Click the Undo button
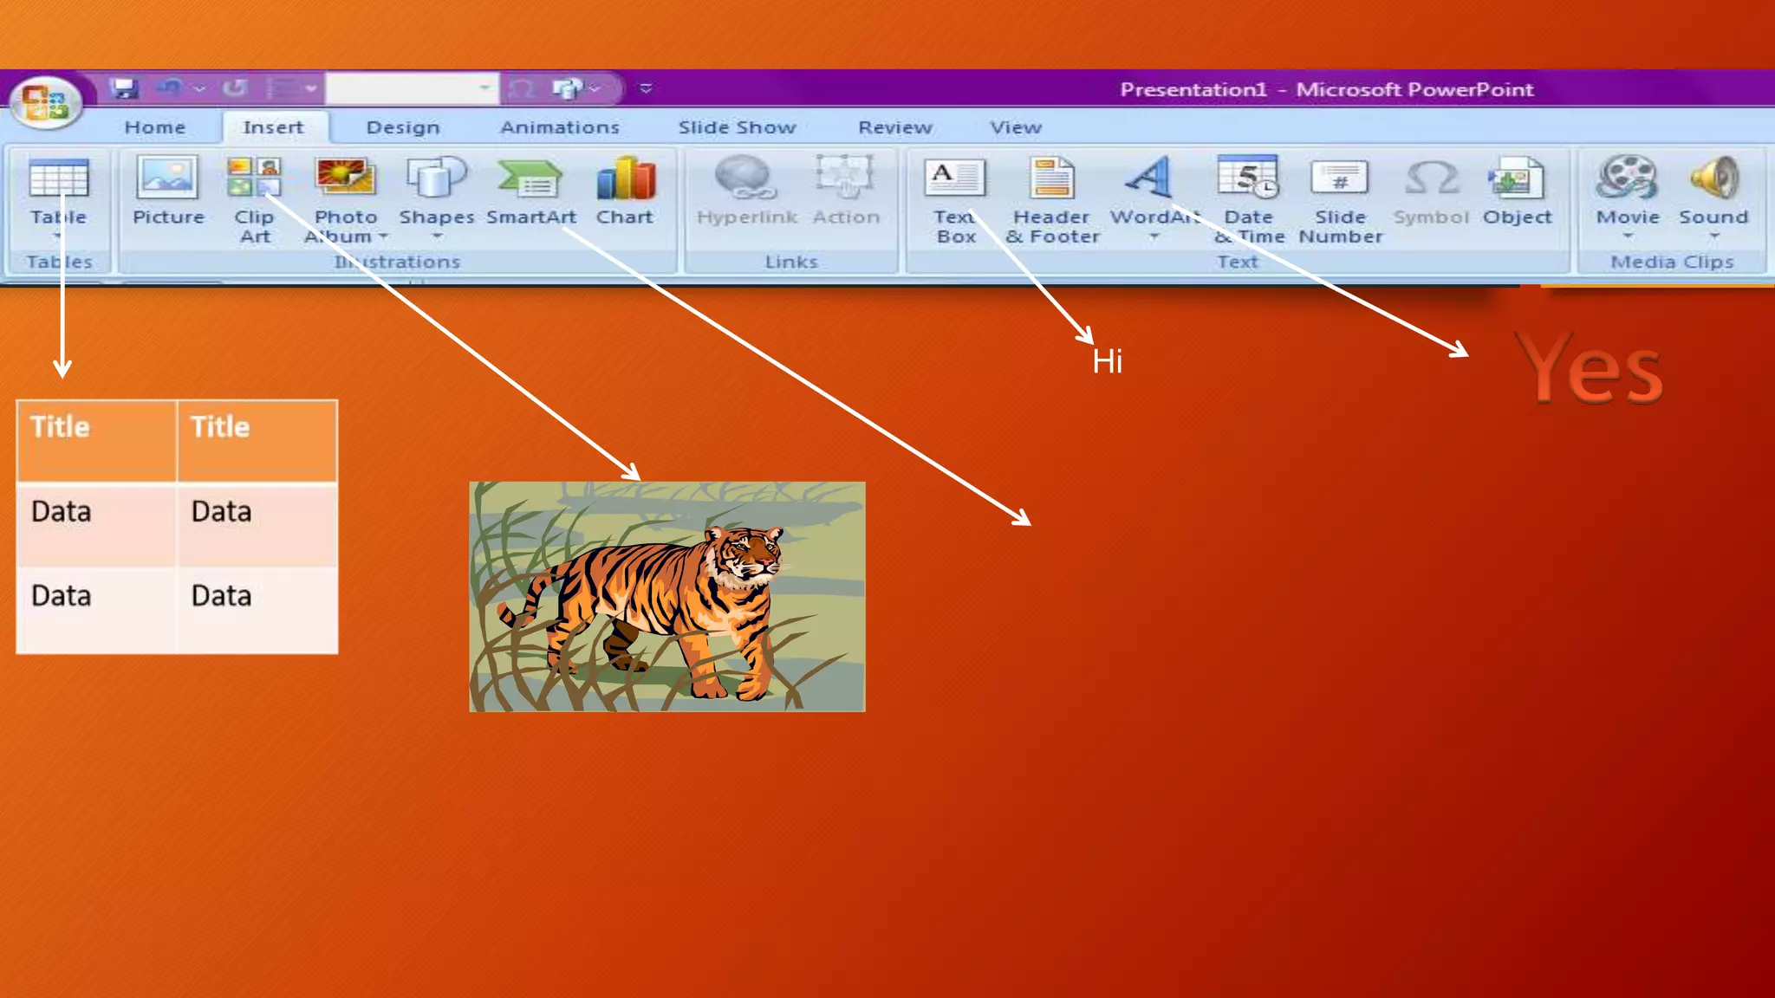The height and width of the screenshot is (998, 1775). click(x=171, y=87)
